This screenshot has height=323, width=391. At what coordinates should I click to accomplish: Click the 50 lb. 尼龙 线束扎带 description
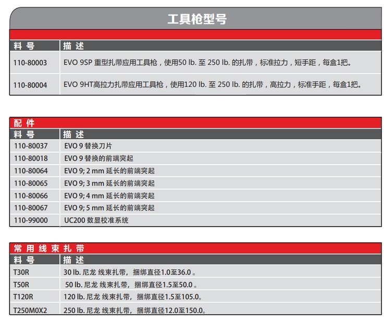[x=131, y=284]
